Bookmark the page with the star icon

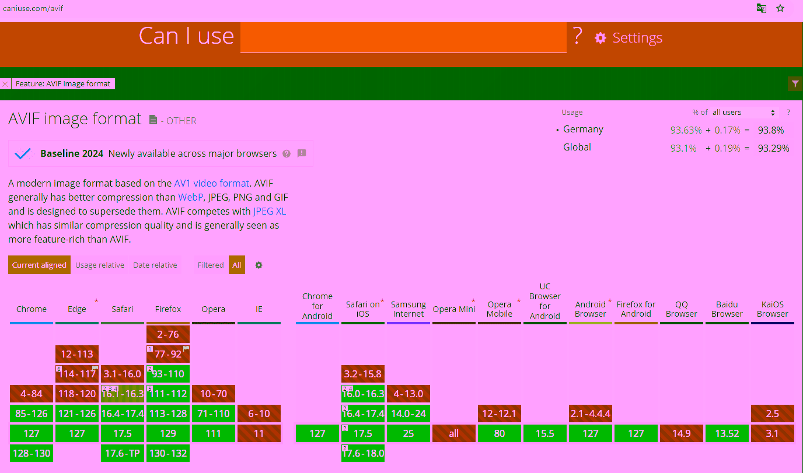(780, 8)
